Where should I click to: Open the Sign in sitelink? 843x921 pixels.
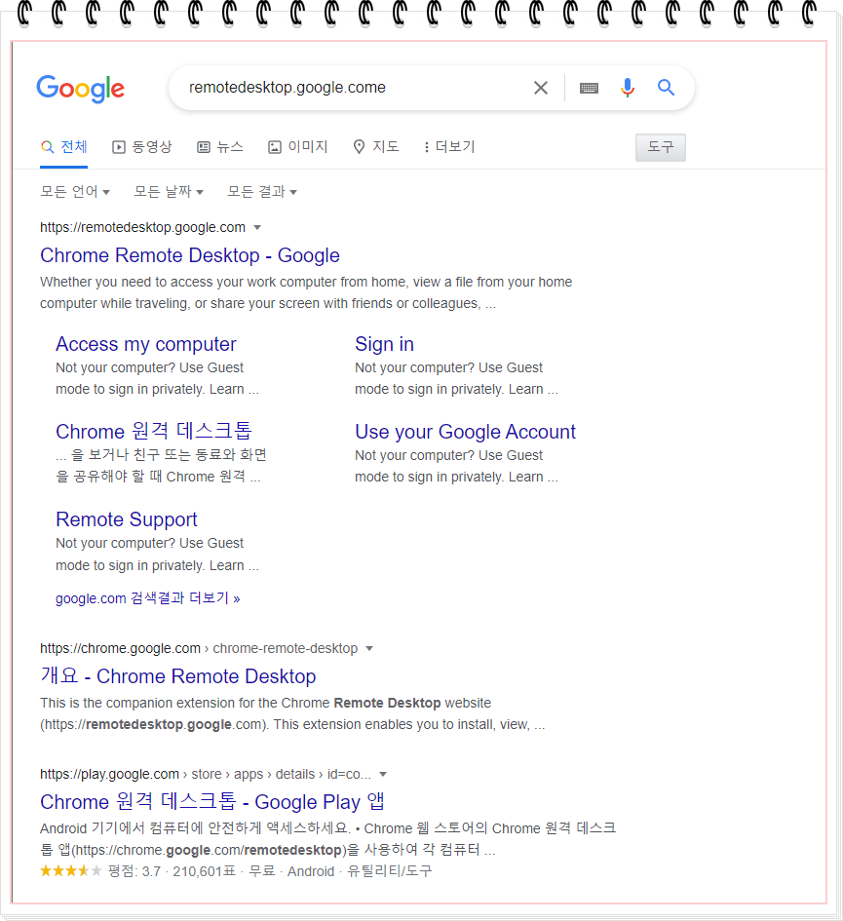pos(384,344)
